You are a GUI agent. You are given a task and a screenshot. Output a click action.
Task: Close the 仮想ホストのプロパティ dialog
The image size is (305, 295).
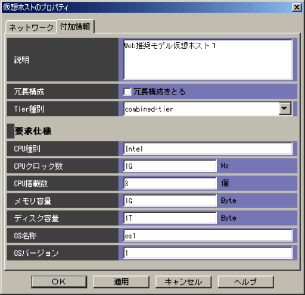[297, 7]
